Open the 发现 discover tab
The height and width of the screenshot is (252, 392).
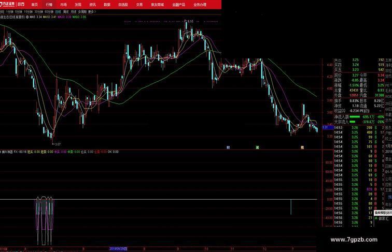pos(78,5)
